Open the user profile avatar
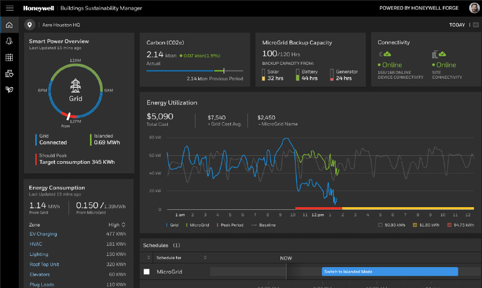Image resolution: width=482 pixels, height=288 pixels. click(474, 8)
